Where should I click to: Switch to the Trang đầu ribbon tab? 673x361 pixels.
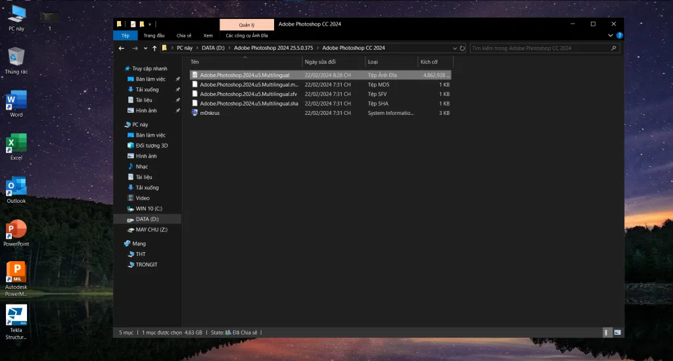coord(154,35)
